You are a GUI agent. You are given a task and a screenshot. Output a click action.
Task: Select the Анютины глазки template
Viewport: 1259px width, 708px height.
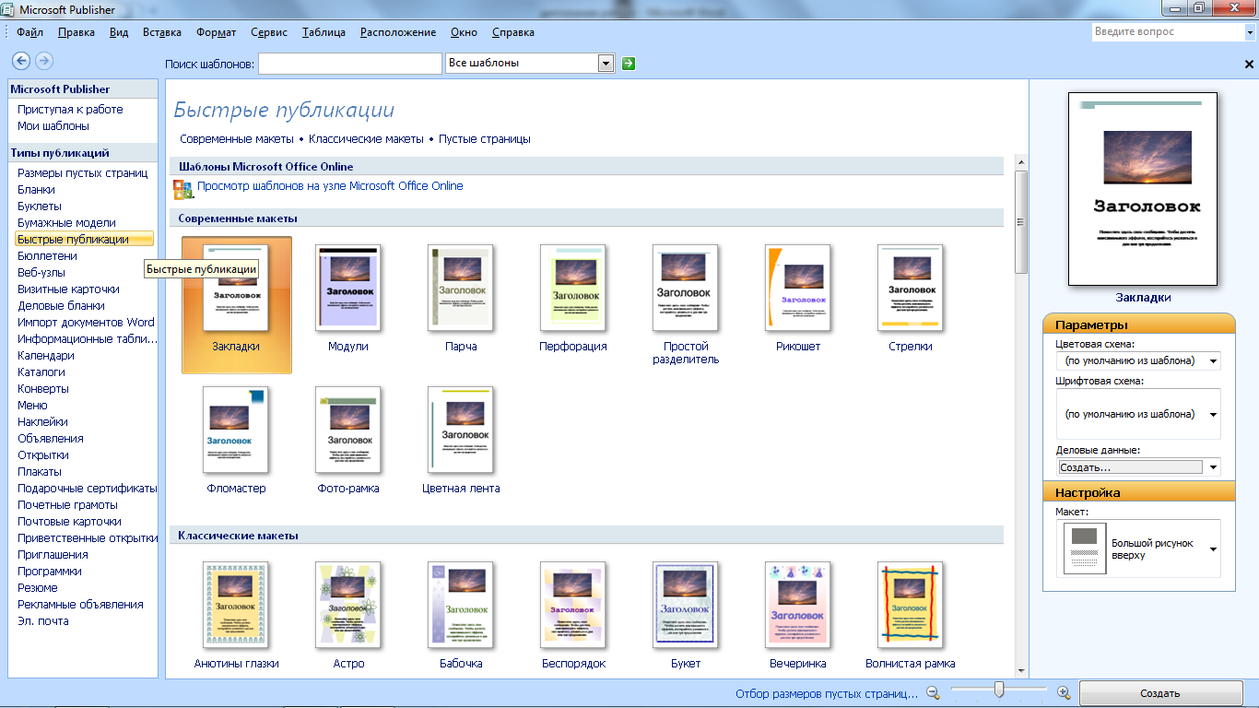point(236,605)
